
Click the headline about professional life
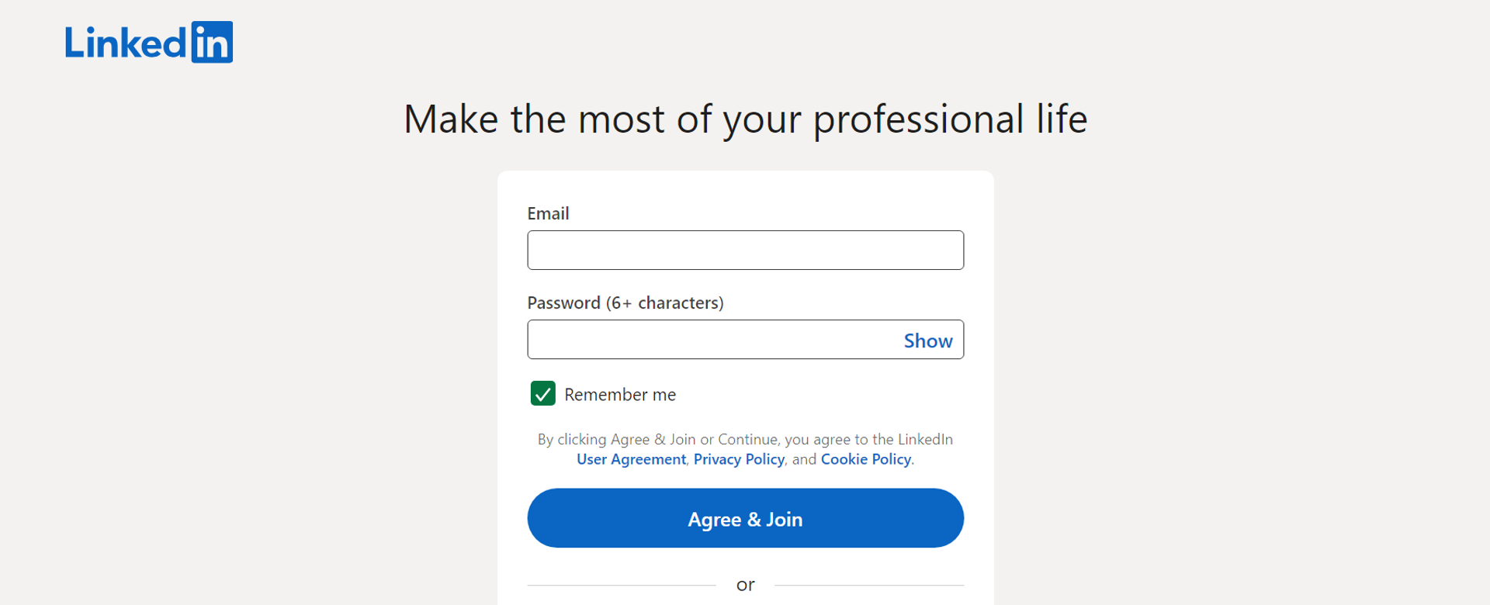pyautogui.click(x=745, y=119)
